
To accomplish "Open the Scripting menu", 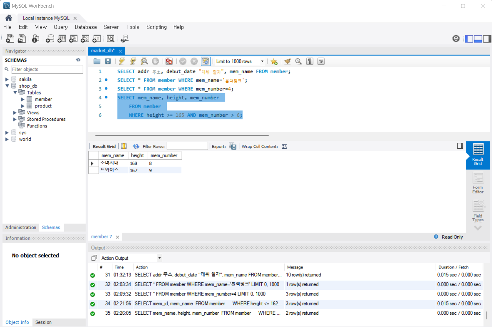I will pos(156,27).
